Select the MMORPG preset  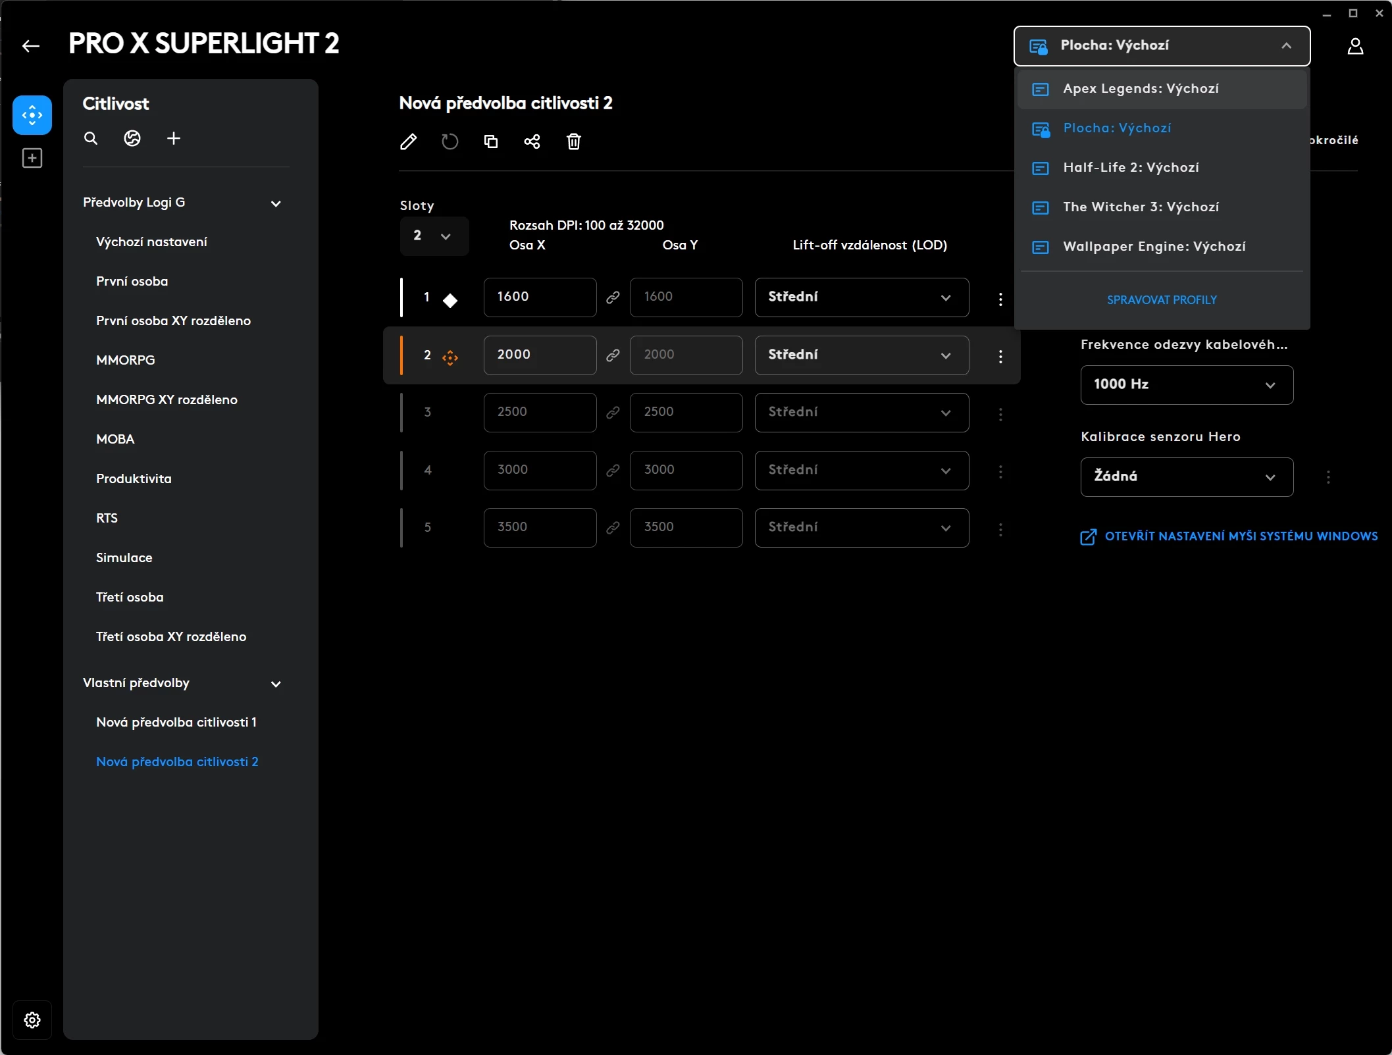tap(125, 361)
